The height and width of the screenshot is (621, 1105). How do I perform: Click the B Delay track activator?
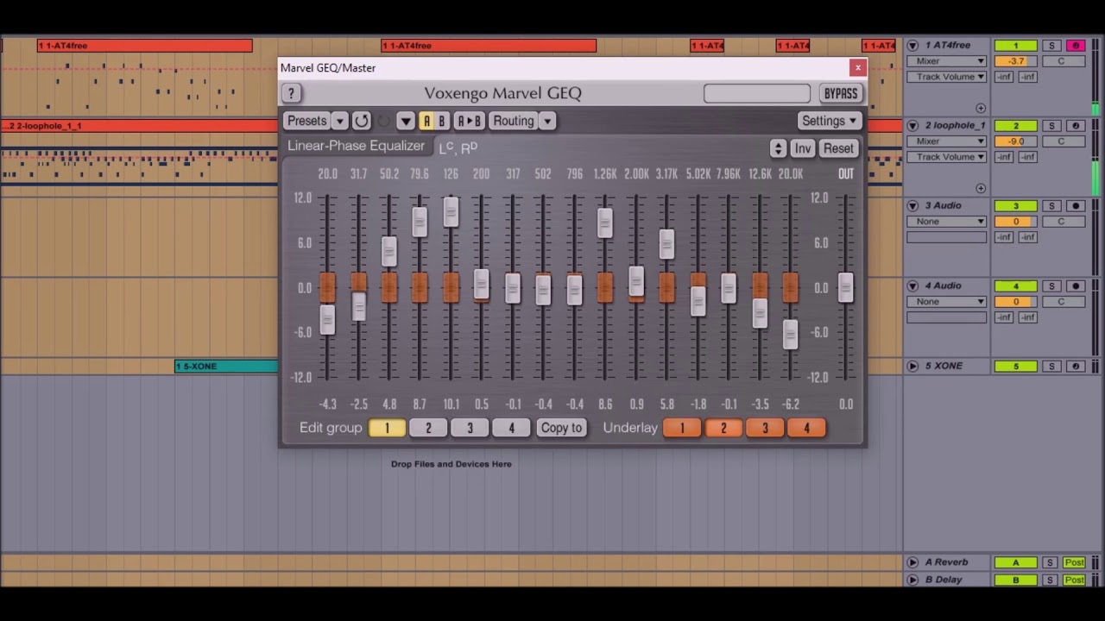(x=1015, y=580)
